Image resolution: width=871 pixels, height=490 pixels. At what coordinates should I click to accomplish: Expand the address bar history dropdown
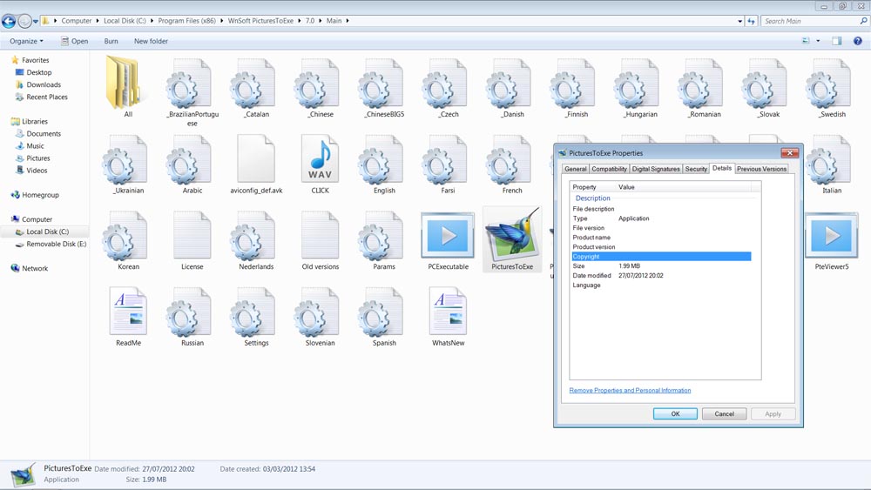click(739, 21)
